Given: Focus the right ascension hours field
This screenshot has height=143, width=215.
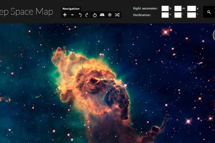Looking at the screenshot, I should (x=165, y=8).
